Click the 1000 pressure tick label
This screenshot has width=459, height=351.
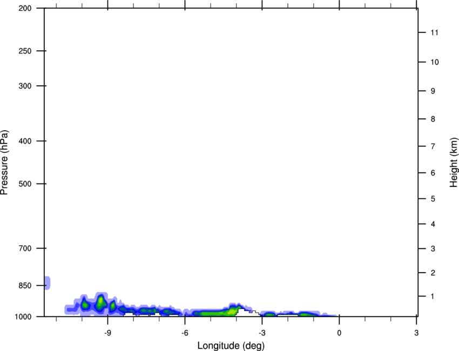[23, 317]
